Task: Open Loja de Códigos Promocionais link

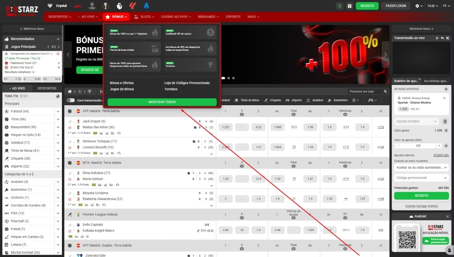Action: [x=187, y=83]
